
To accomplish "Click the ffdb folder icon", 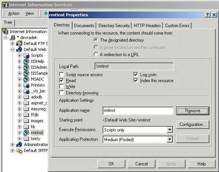I will tap(26, 115).
